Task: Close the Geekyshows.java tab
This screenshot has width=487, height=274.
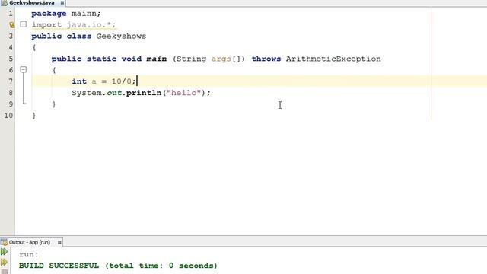Action: click(x=62, y=3)
